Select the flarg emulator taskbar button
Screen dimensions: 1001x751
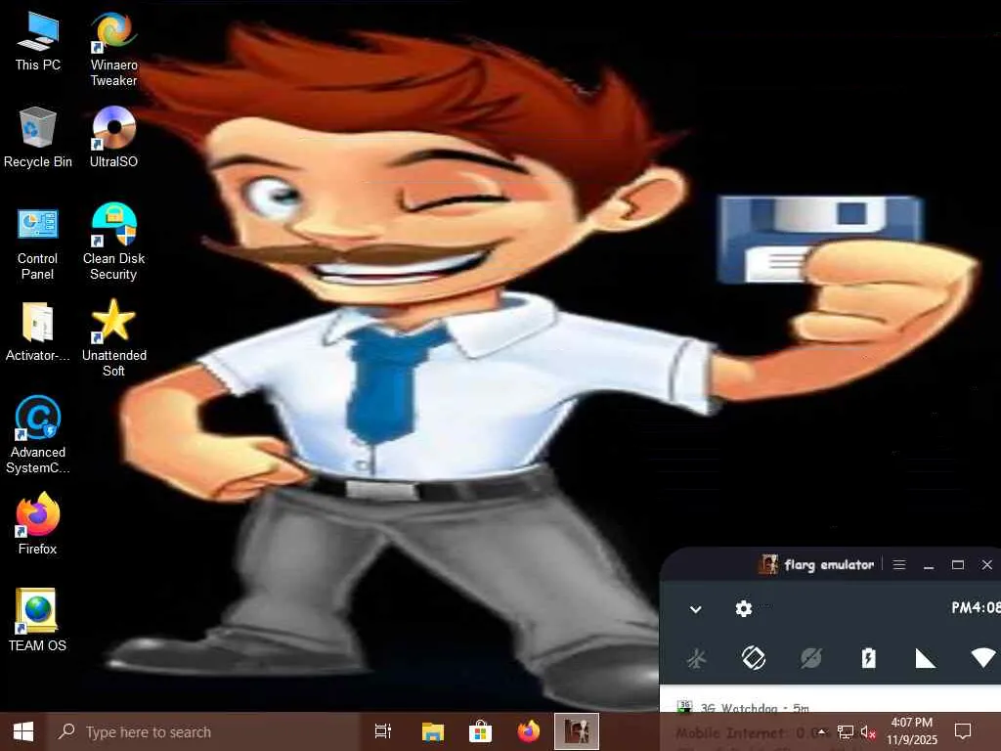[577, 731]
